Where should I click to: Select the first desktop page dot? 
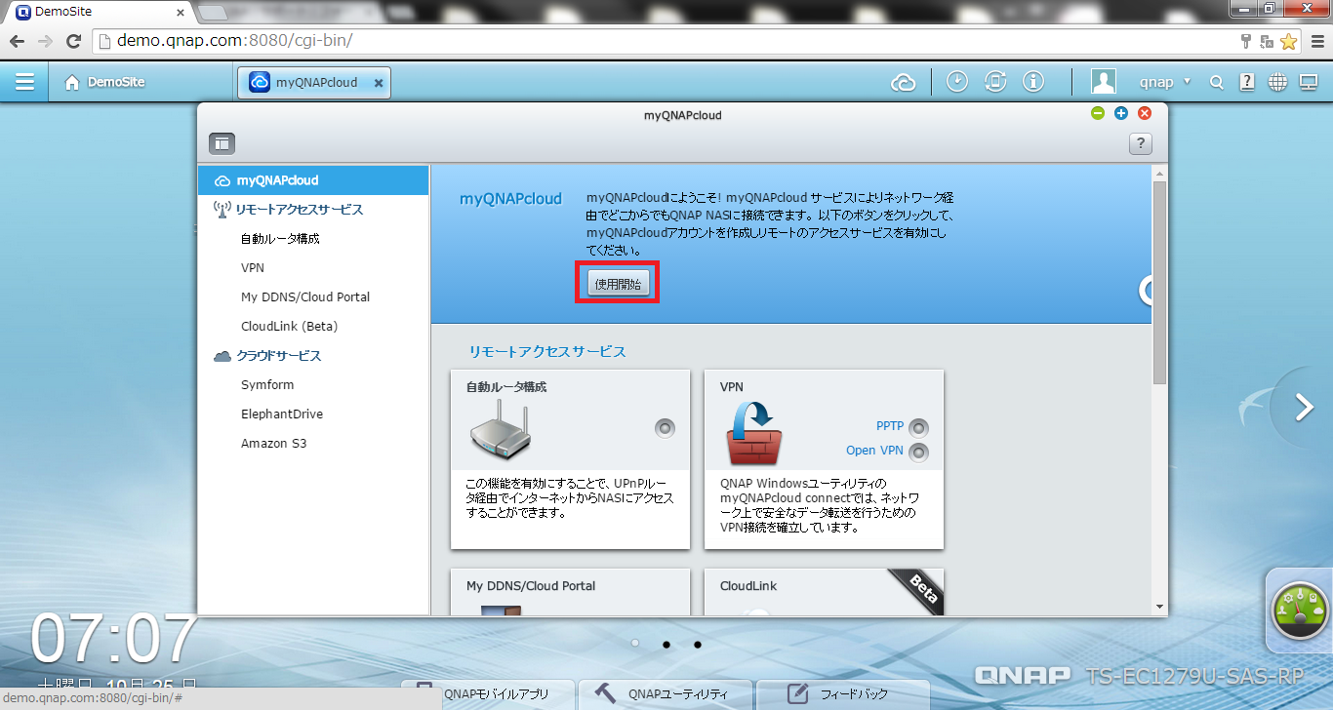point(635,644)
